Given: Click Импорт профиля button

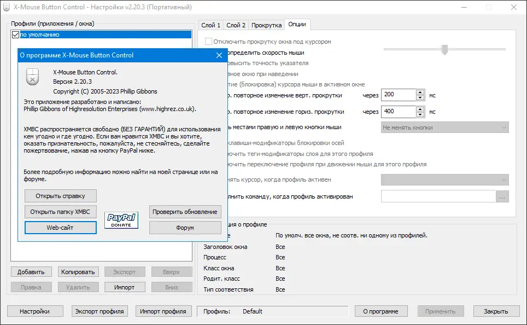Looking at the screenshot, I should (x=163, y=311).
